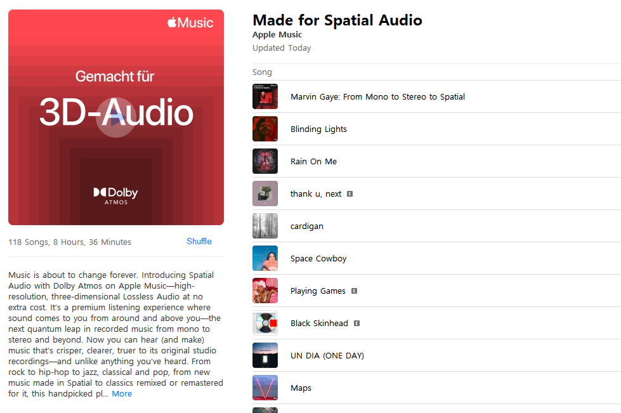Viewport: 621px width, 413px height.
Task: Sort by the Song column header
Action: 262,72
